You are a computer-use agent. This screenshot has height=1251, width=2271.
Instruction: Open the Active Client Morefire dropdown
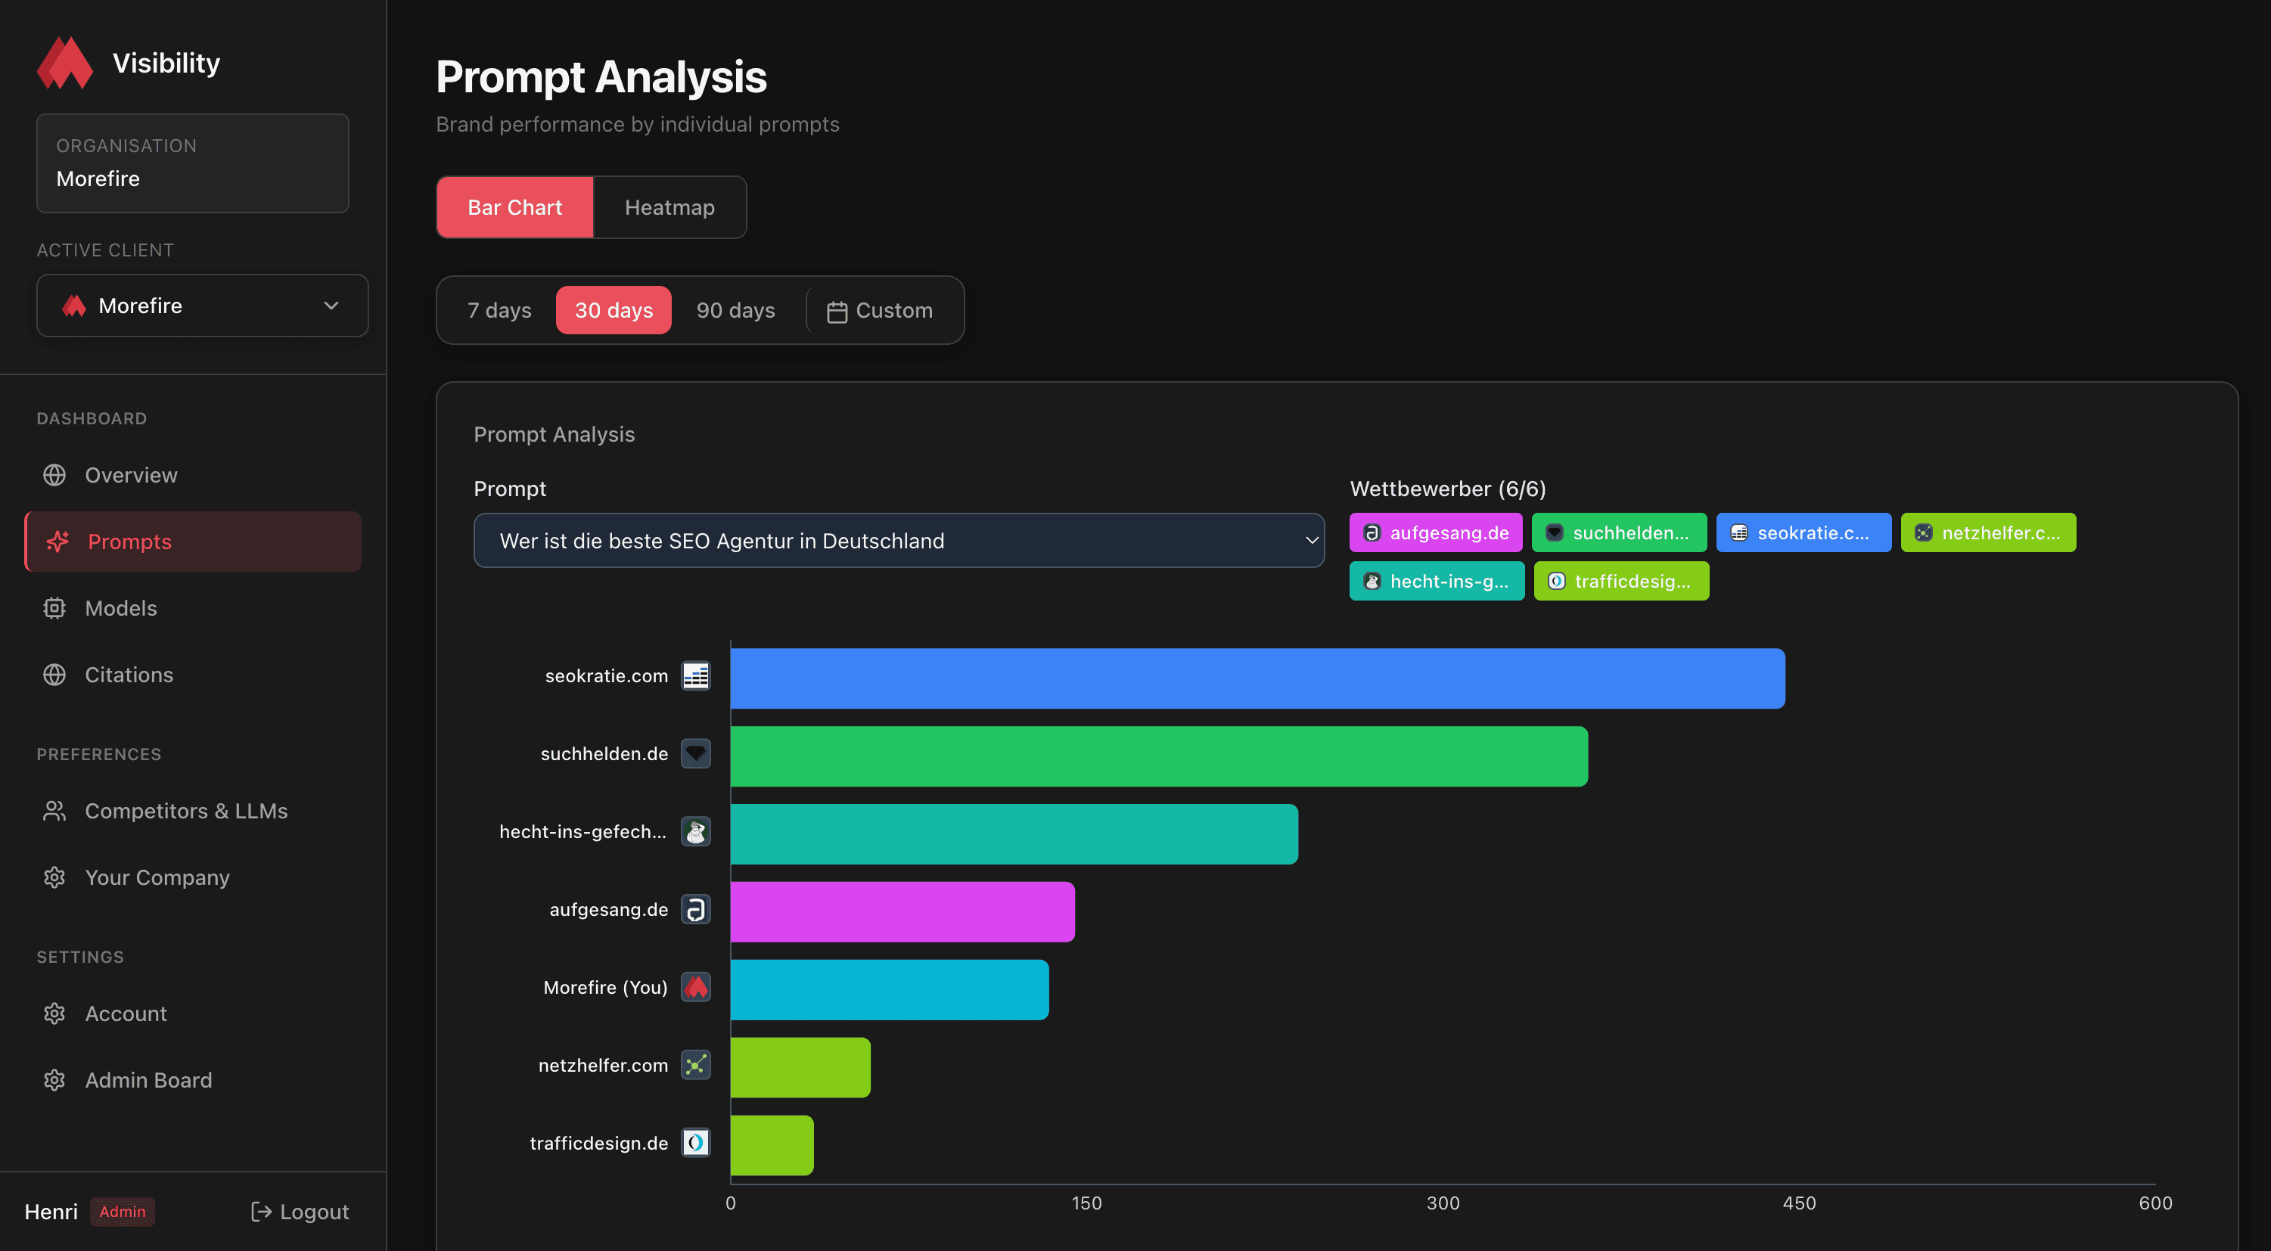point(202,306)
